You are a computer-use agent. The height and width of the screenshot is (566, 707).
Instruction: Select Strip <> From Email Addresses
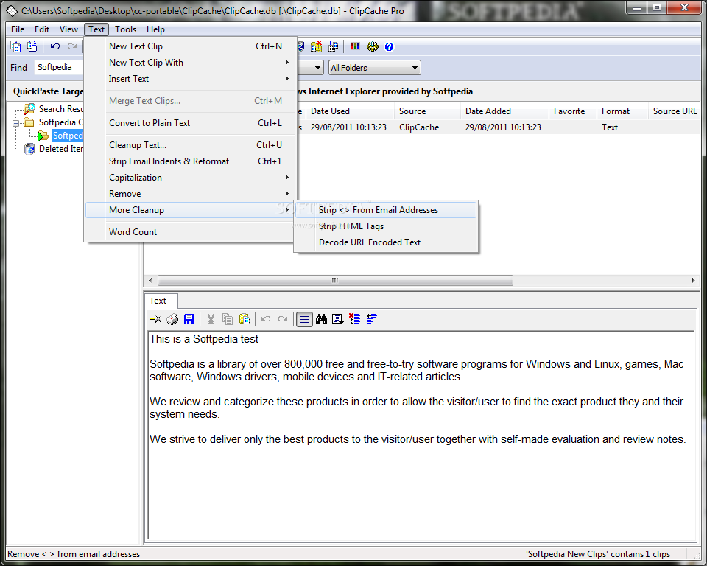[386, 210]
